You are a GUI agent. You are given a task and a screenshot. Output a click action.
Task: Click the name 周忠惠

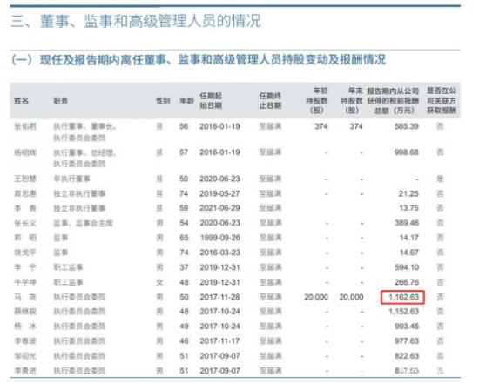(x=25, y=193)
